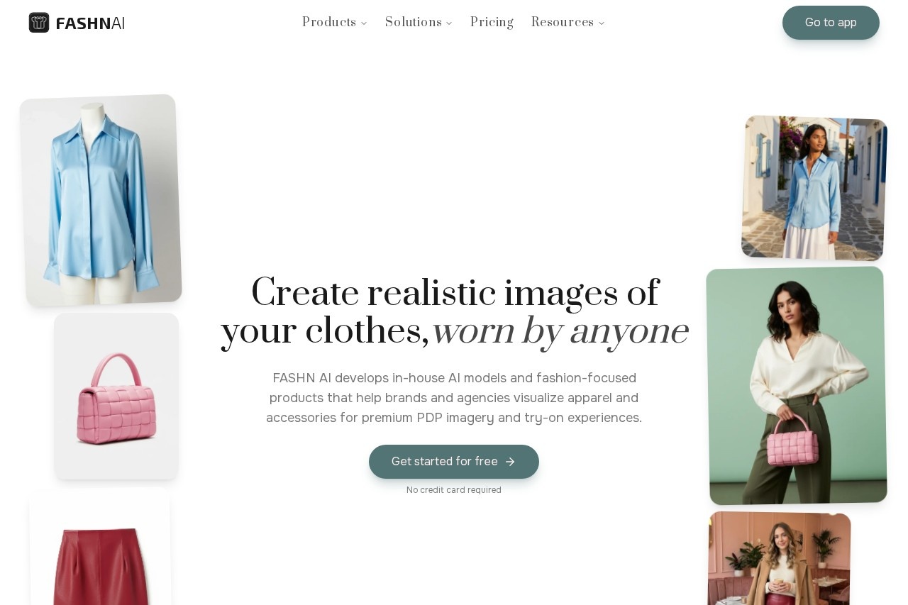Open the model with cream blouse and pink bag
This screenshot has width=908, height=605.
point(797,386)
